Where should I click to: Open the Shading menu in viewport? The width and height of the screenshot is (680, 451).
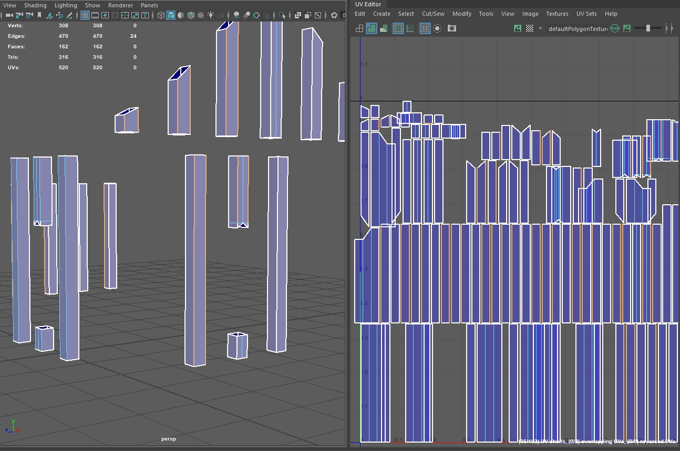(35, 5)
